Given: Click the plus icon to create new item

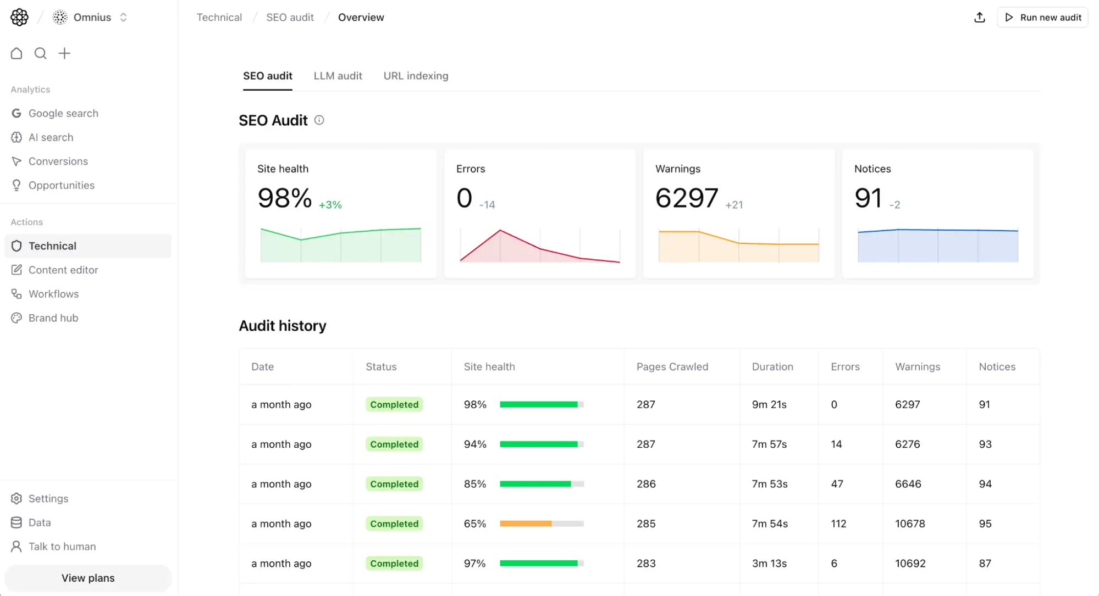Looking at the screenshot, I should point(64,53).
